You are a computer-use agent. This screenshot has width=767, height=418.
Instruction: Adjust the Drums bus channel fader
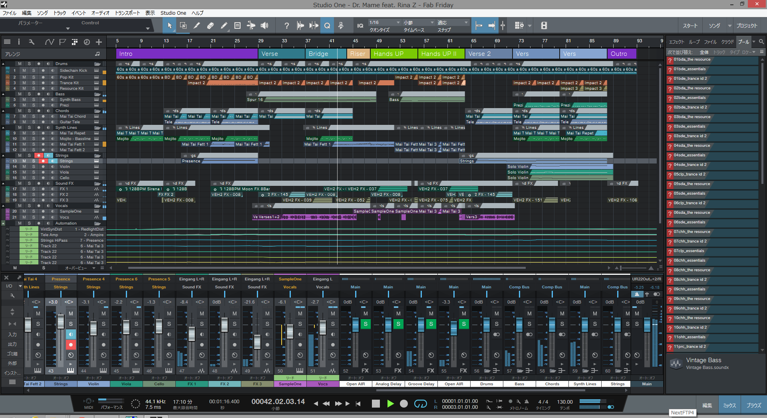point(486,325)
